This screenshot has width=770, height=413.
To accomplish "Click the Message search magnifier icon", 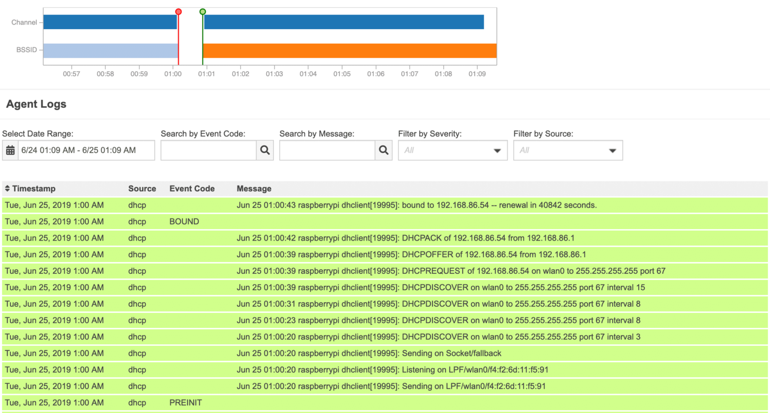I will (383, 150).
